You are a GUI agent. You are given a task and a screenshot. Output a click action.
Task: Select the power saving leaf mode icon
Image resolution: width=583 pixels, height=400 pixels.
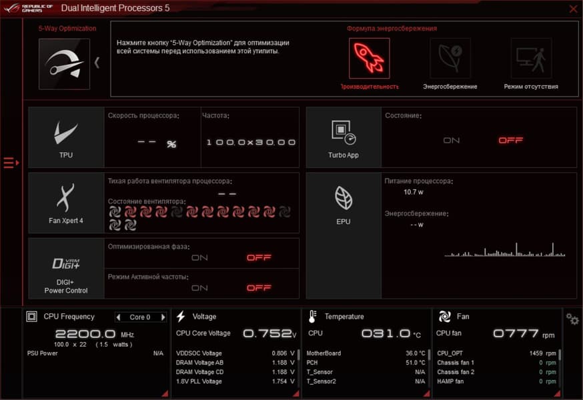coord(450,59)
